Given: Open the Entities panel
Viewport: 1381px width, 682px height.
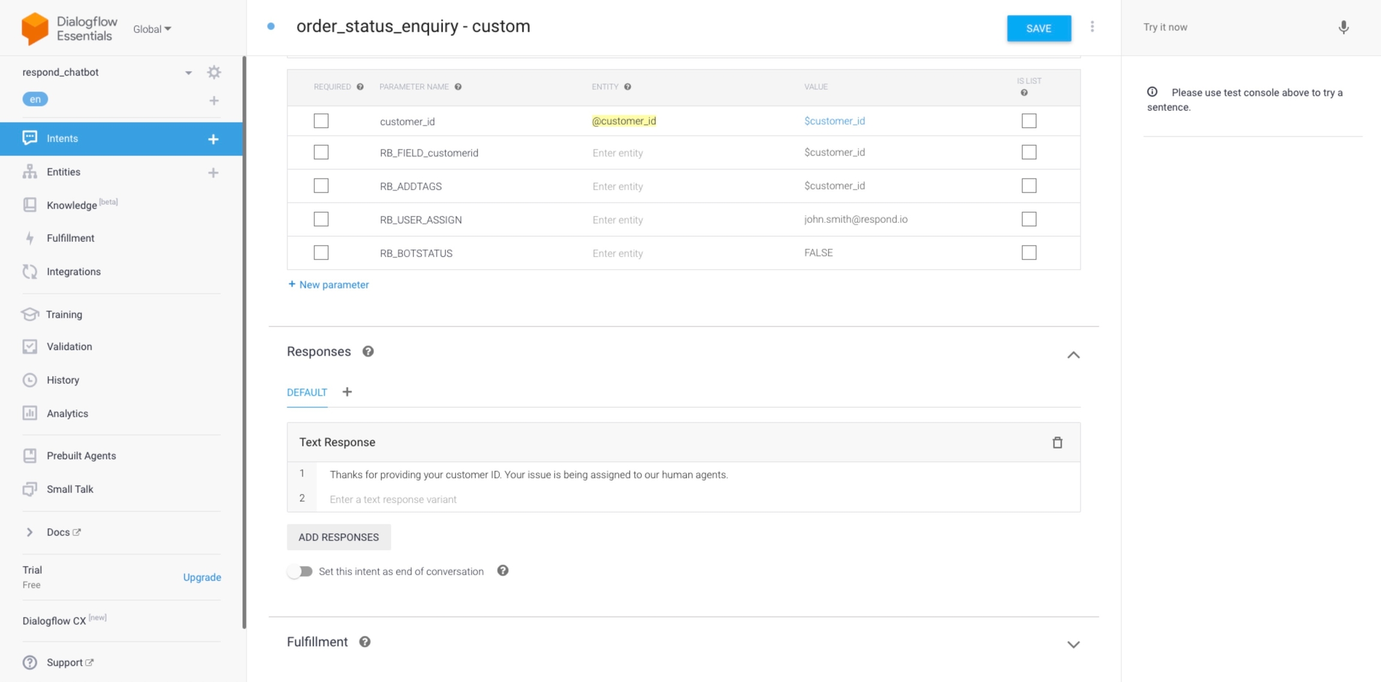Looking at the screenshot, I should [64, 172].
